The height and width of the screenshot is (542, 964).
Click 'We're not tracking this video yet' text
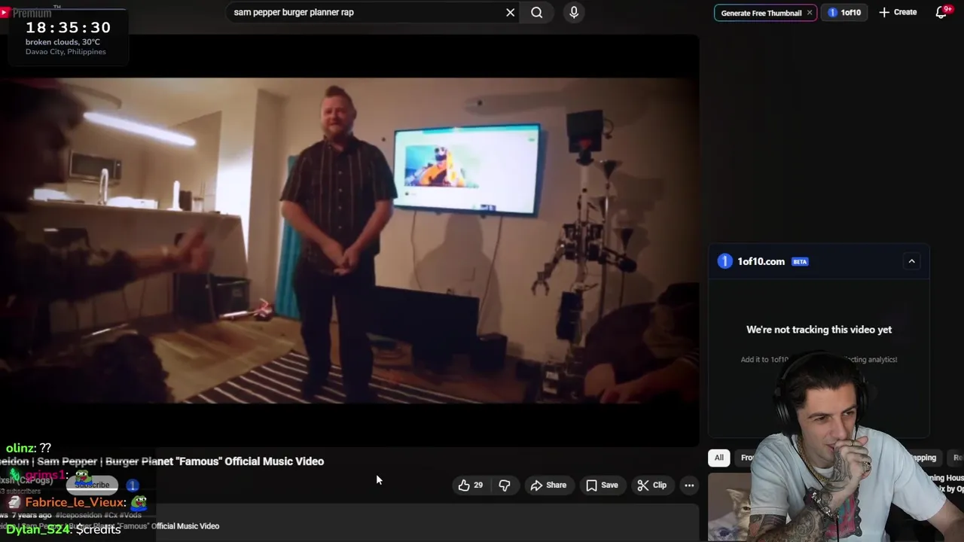(819, 330)
